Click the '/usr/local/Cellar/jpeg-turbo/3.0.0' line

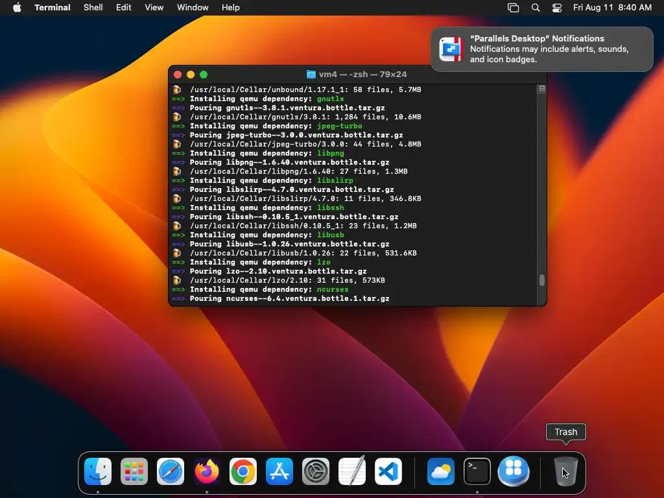click(305, 145)
